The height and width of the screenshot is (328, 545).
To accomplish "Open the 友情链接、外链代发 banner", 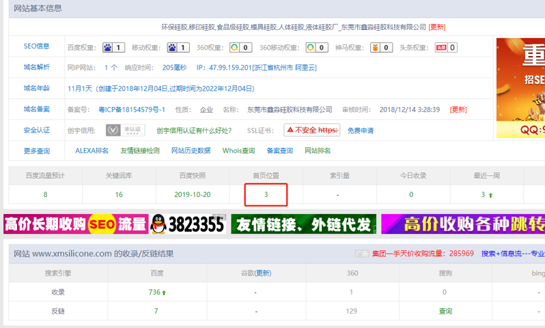I will pyautogui.click(x=303, y=224).
